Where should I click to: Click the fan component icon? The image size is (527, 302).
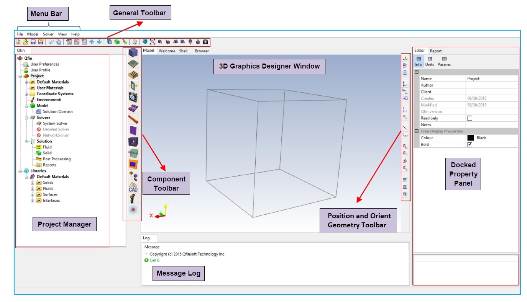point(133,97)
